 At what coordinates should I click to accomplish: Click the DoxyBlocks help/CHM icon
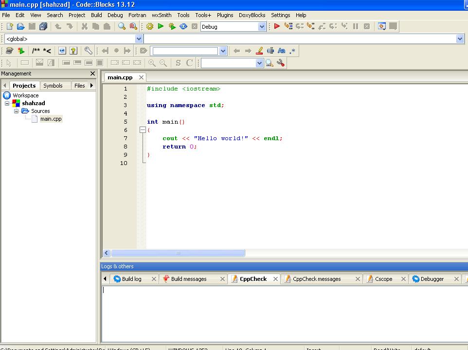pyautogui.click(x=73, y=51)
